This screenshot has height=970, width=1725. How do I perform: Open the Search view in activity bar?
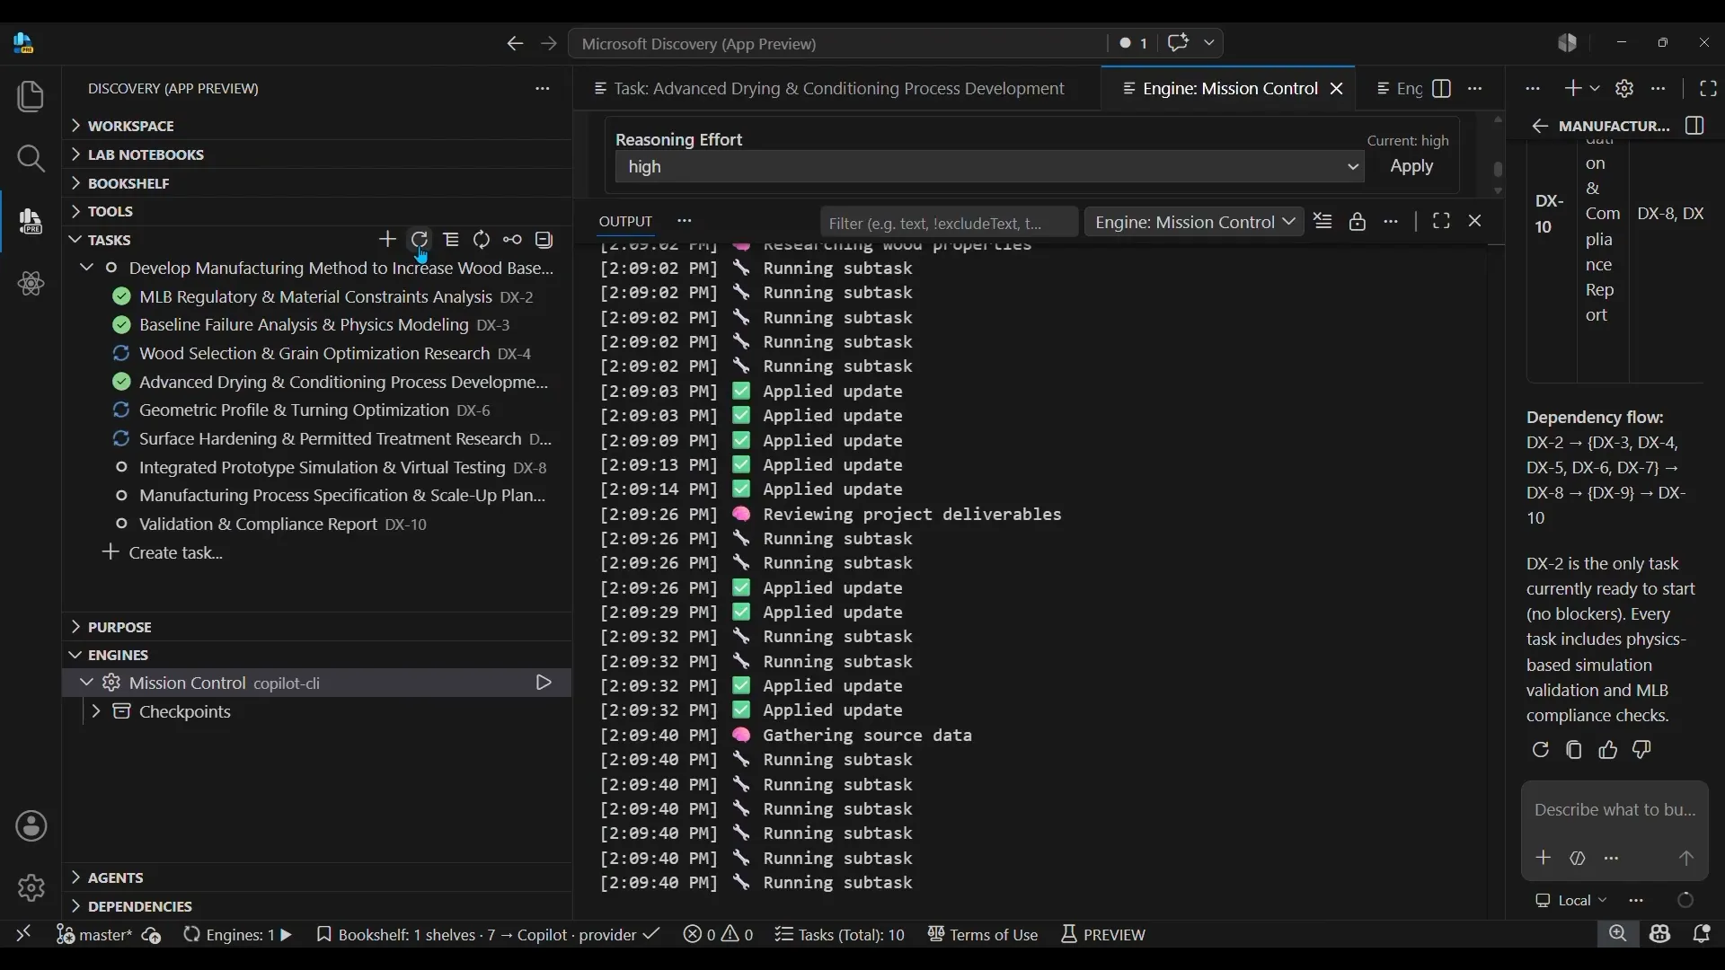[31, 159]
